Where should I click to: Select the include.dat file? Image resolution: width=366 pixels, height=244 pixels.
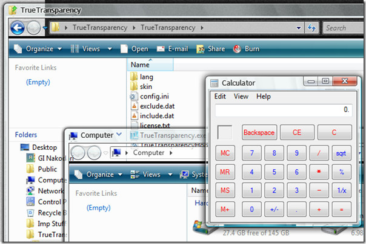(x=152, y=116)
